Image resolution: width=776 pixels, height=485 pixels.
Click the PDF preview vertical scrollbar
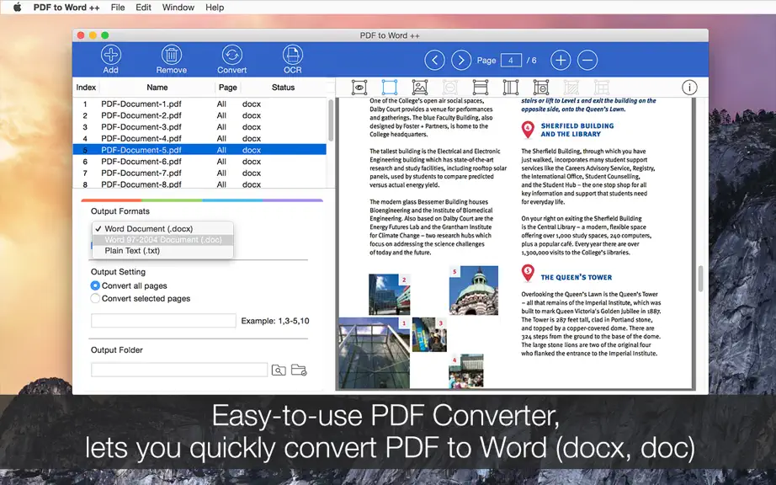pos(700,279)
